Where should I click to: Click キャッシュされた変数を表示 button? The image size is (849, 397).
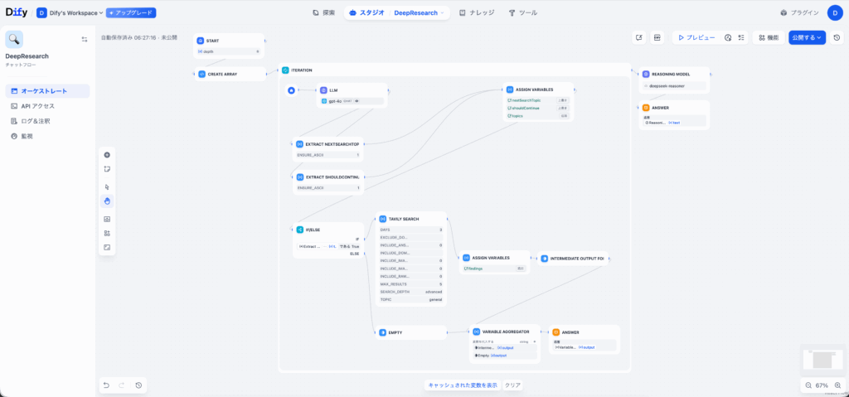point(463,385)
